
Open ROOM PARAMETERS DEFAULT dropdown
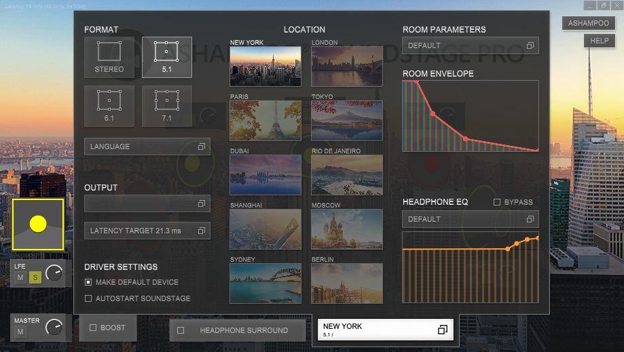click(471, 45)
